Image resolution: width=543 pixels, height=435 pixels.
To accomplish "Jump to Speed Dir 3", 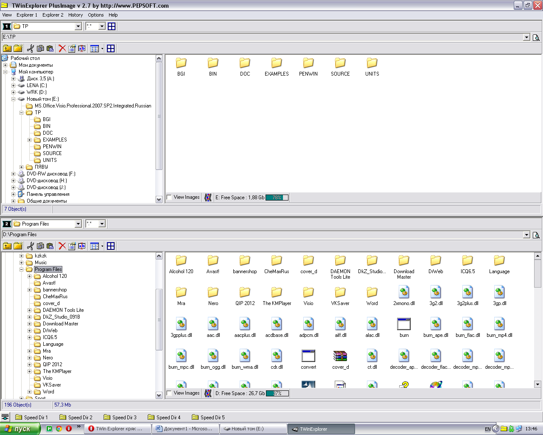I will (x=120, y=418).
